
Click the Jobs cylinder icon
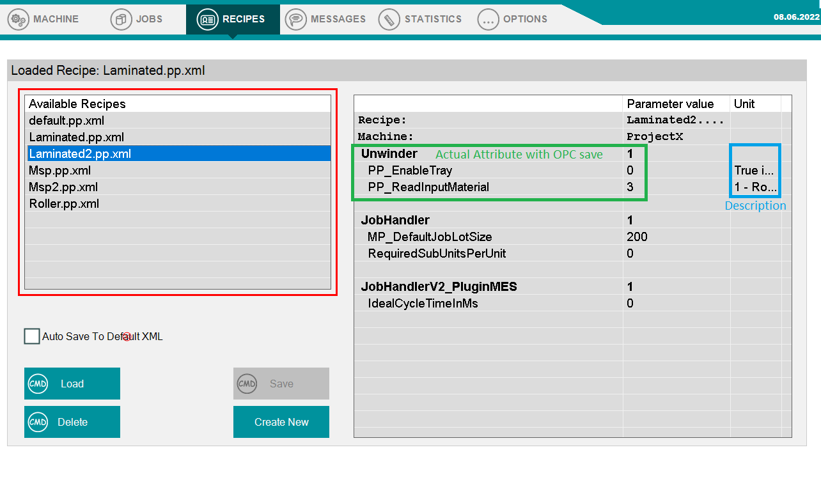[x=121, y=19]
